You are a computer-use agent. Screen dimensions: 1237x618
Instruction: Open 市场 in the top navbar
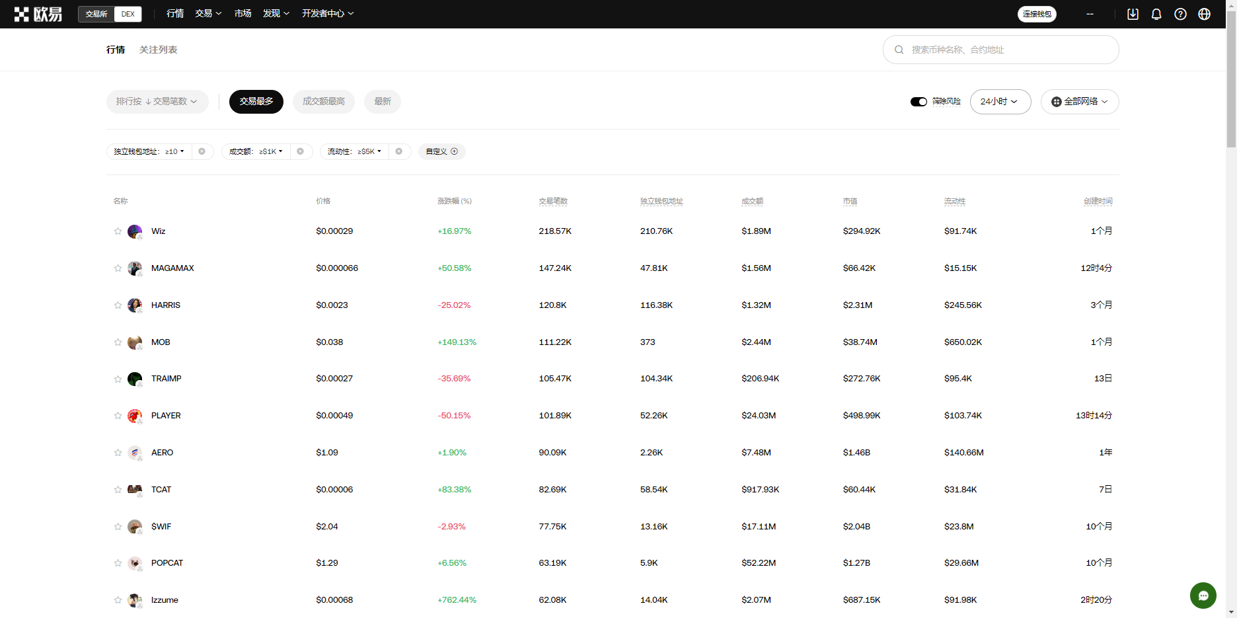coord(243,14)
